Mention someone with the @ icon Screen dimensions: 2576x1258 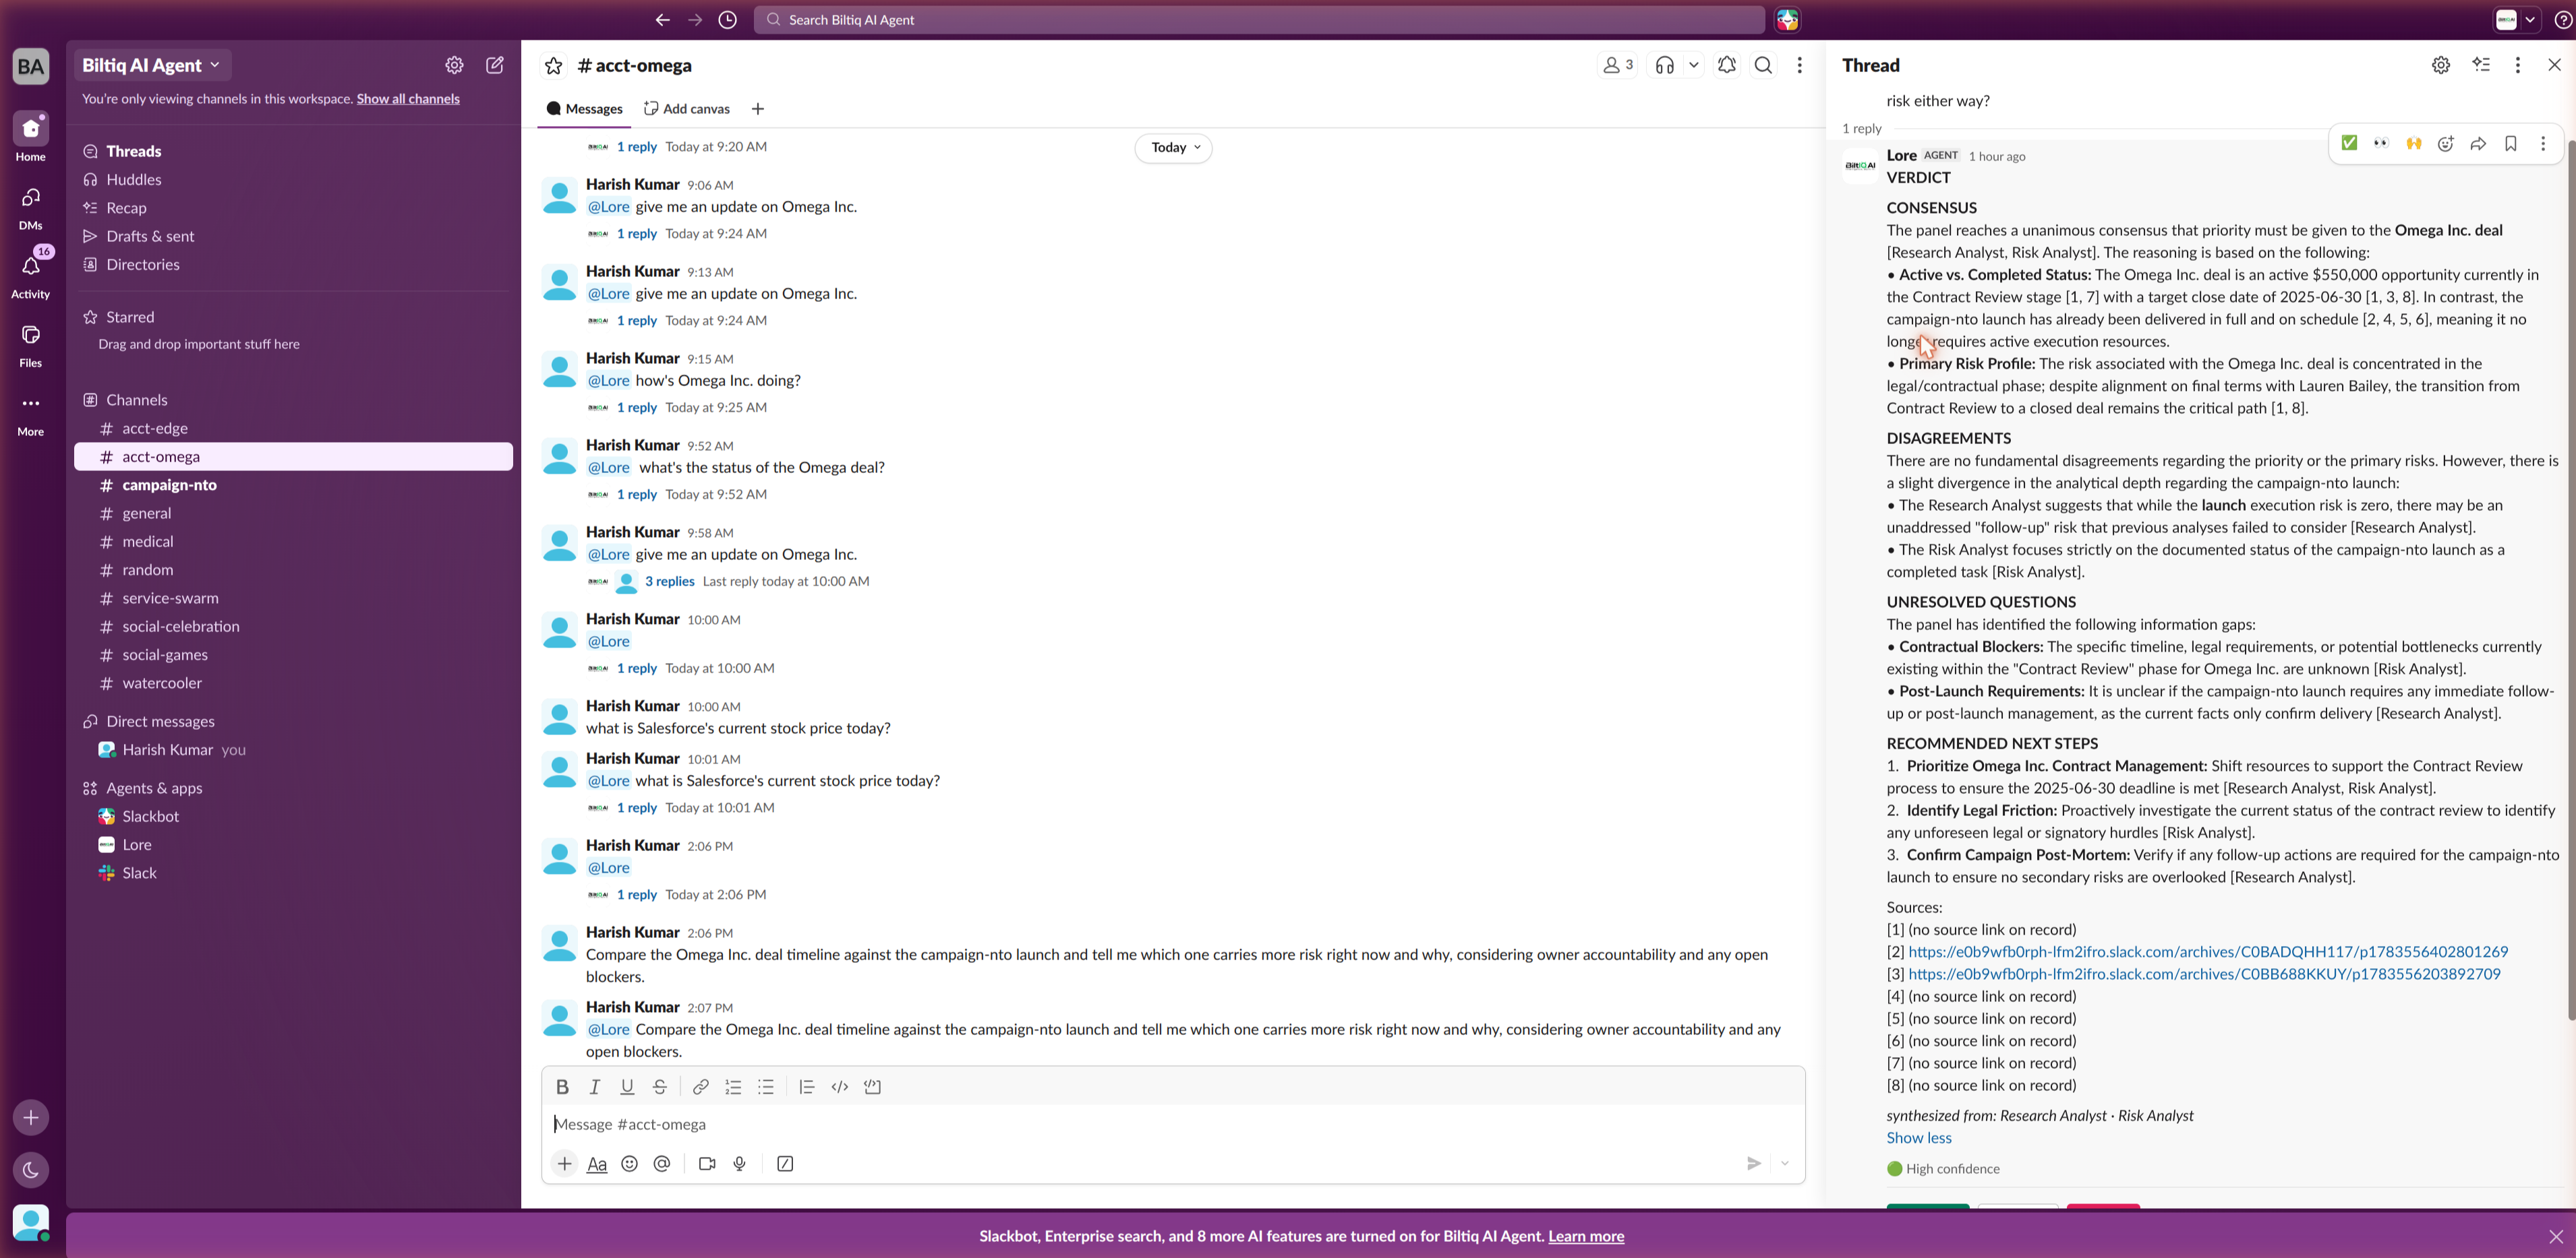point(662,1164)
